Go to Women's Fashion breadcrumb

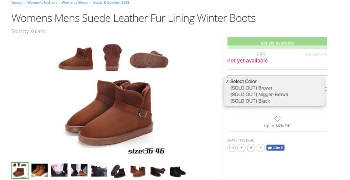coord(42,3)
